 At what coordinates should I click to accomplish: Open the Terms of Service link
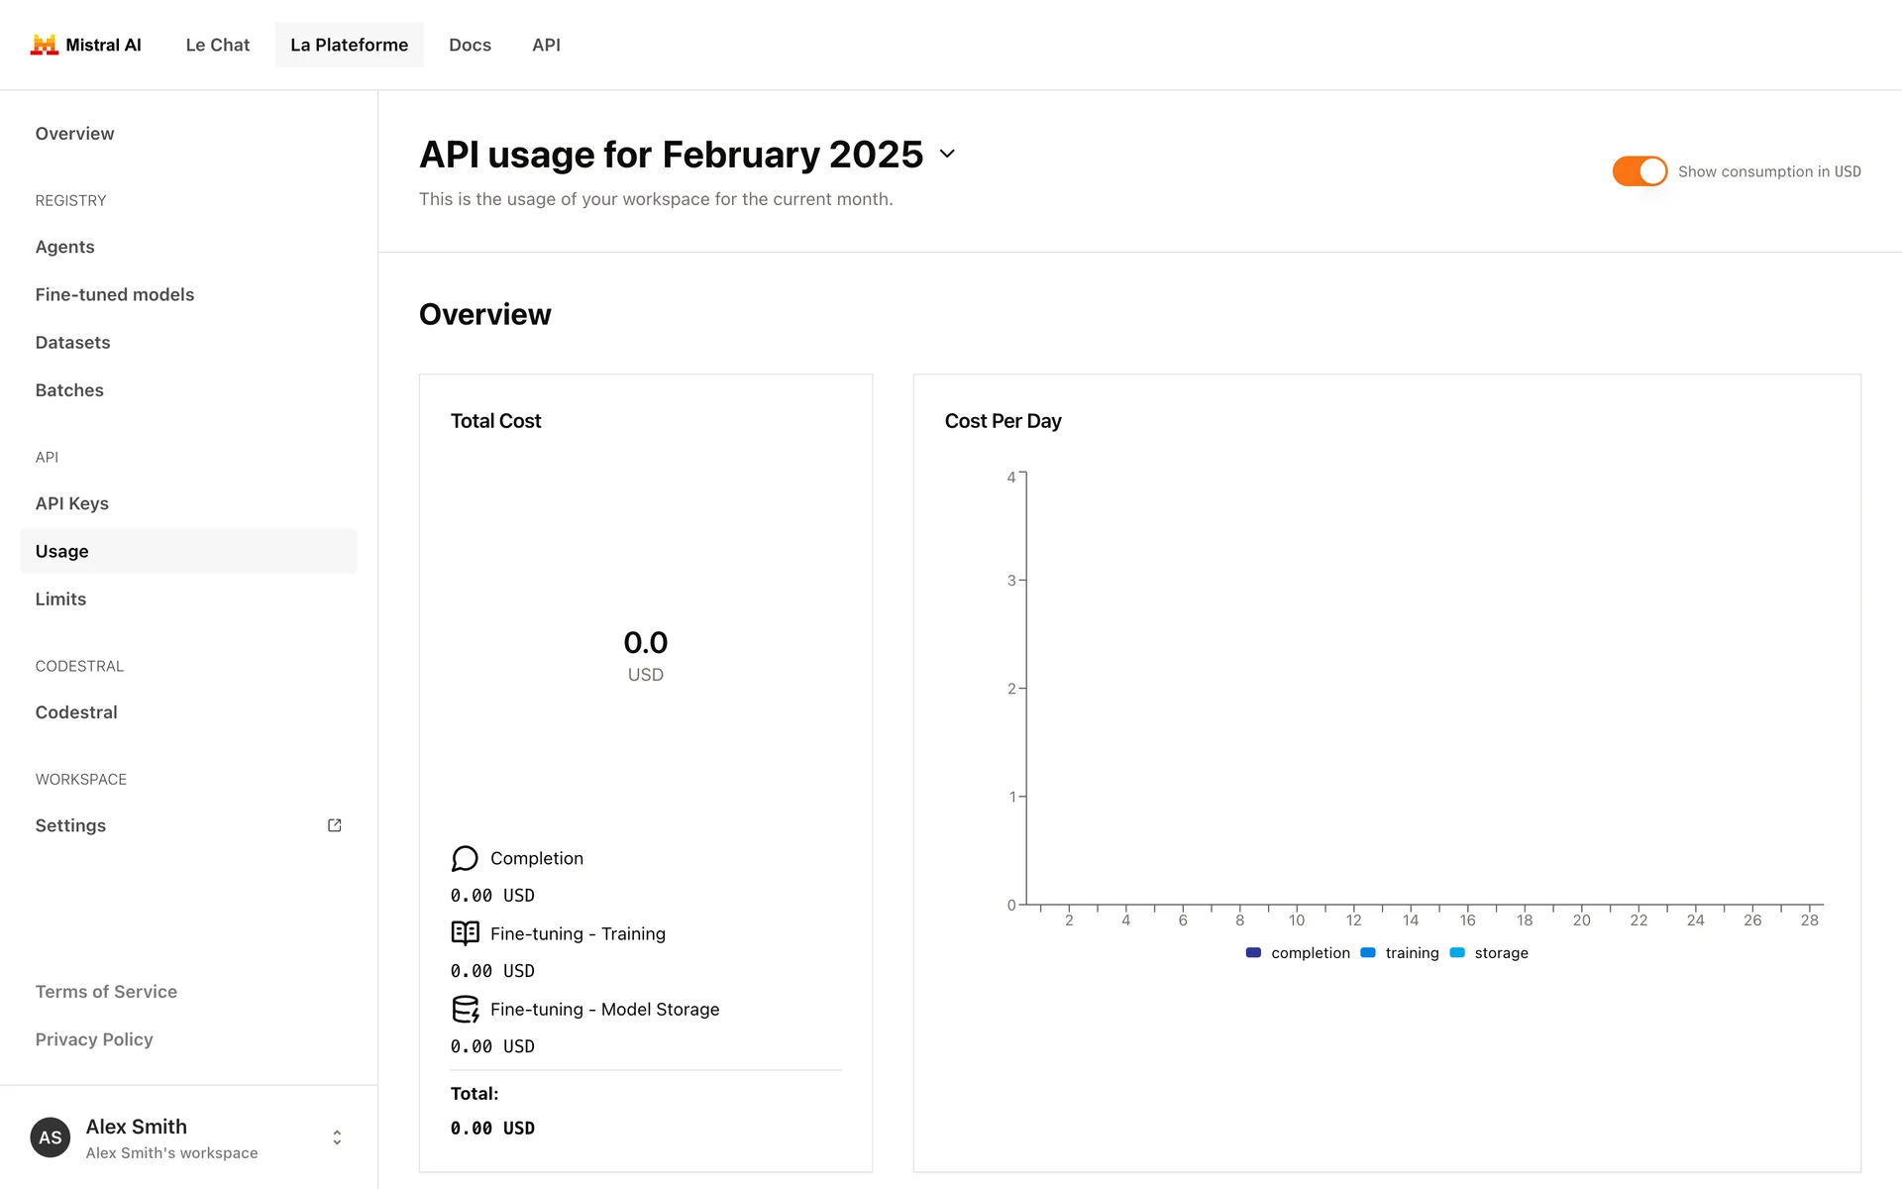pos(106,992)
